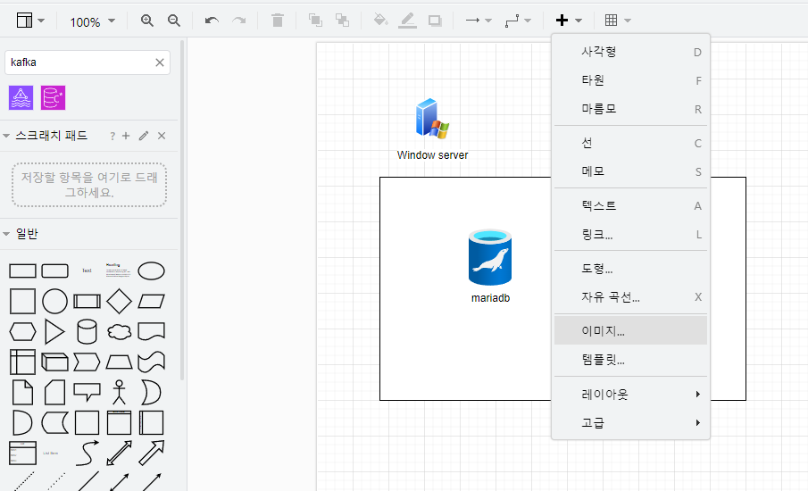
Task: Select the triangle shape
Action: click(54, 332)
